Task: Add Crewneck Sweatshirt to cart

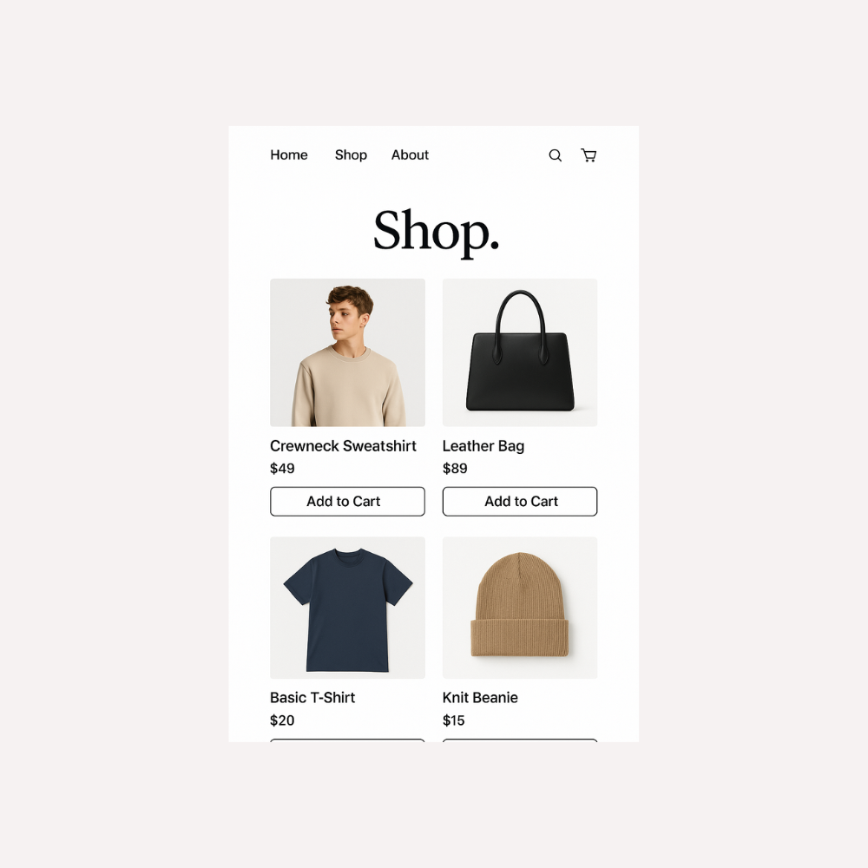Action: tap(348, 502)
